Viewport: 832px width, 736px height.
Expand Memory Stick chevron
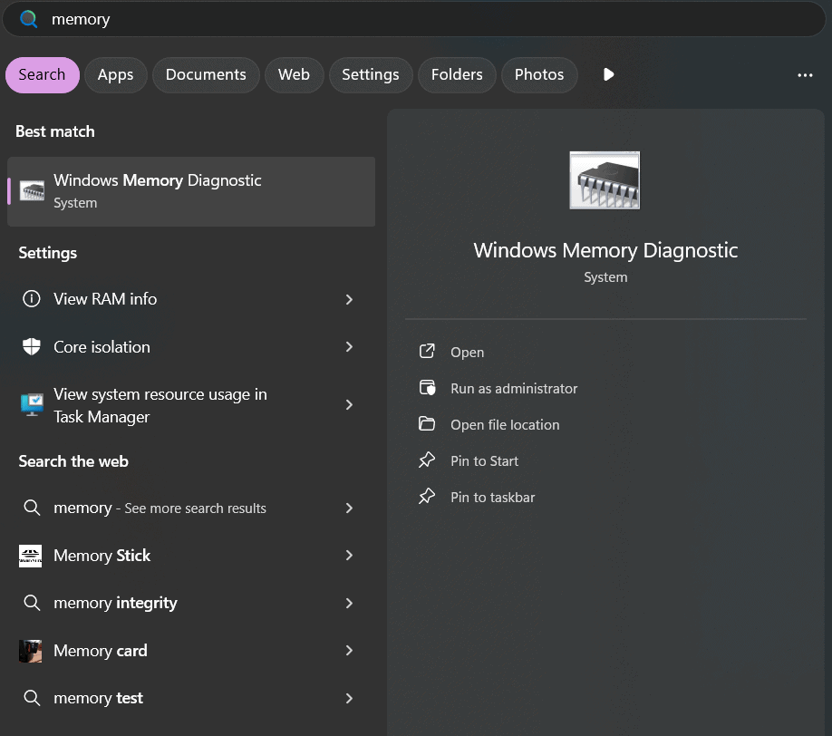pyautogui.click(x=349, y=556)
